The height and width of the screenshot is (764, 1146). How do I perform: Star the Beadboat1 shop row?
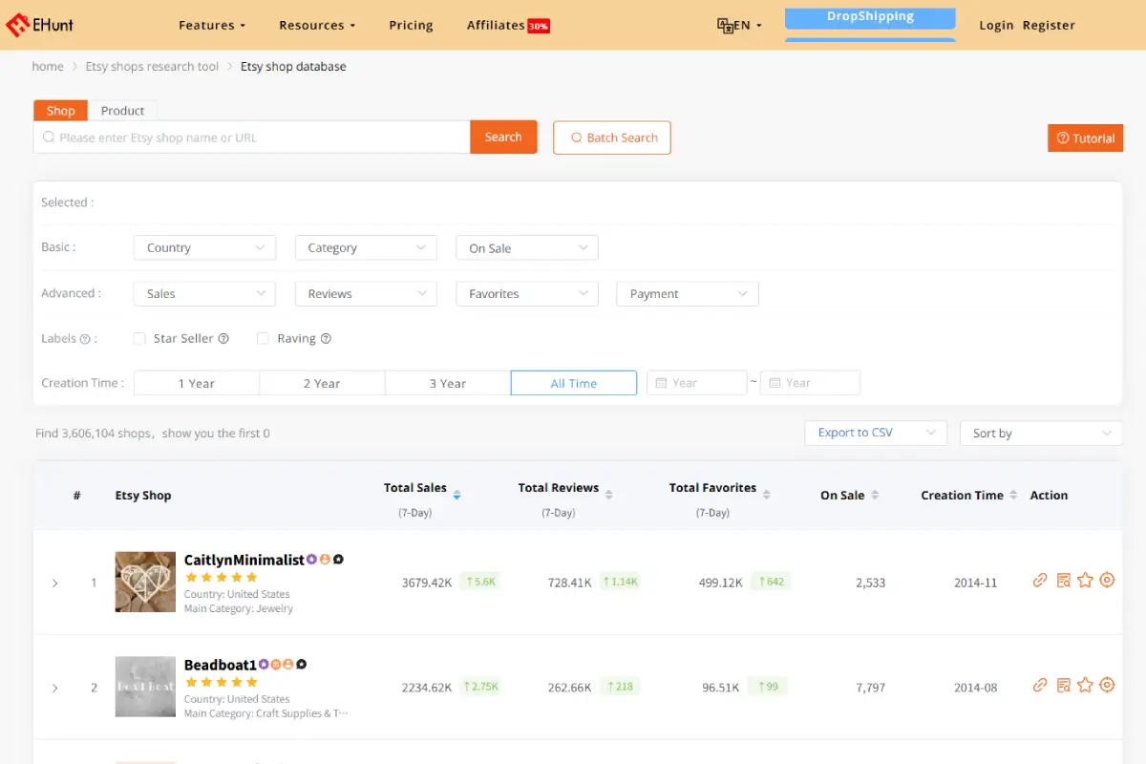point(1085,685)
